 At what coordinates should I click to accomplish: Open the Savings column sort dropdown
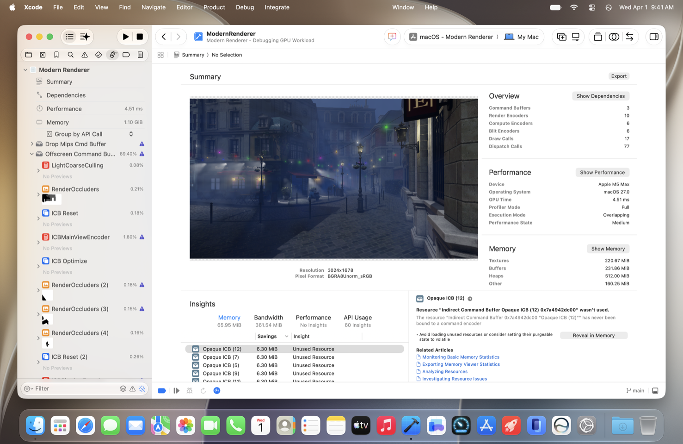point(286,337)
